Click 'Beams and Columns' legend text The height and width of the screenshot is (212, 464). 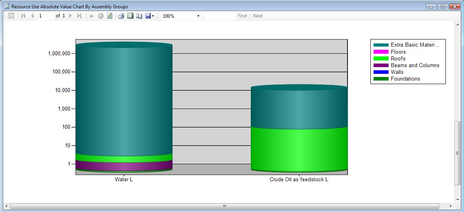(415, 66)
